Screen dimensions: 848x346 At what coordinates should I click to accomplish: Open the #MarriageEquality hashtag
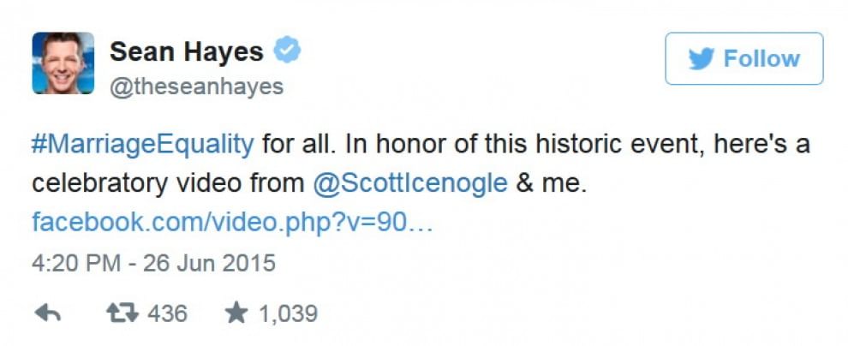[x=143, y=146]
